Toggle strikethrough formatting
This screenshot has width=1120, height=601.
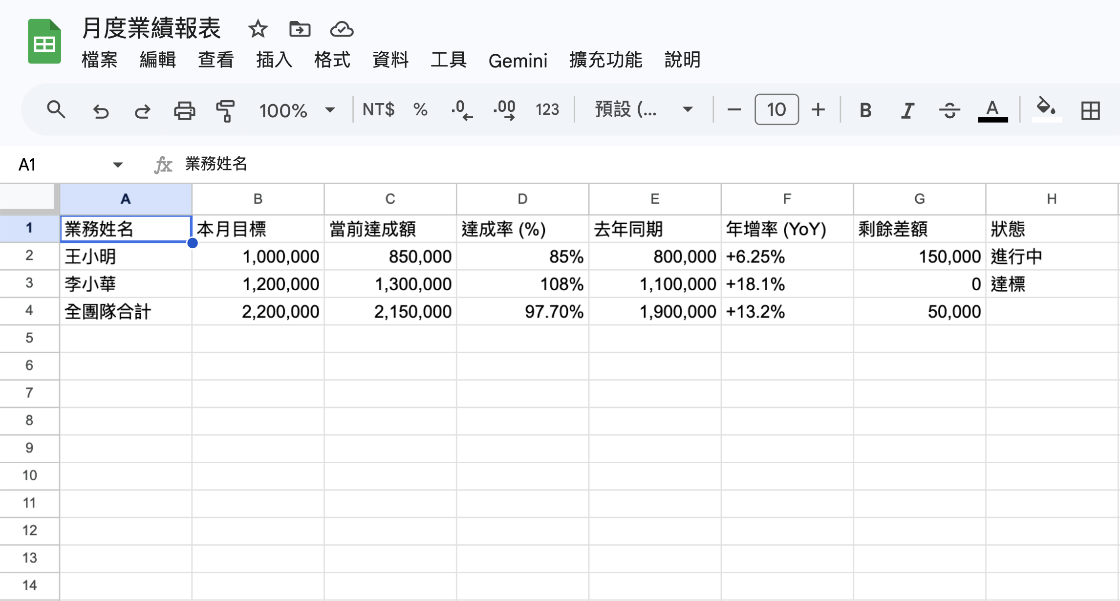click(948, 110)
